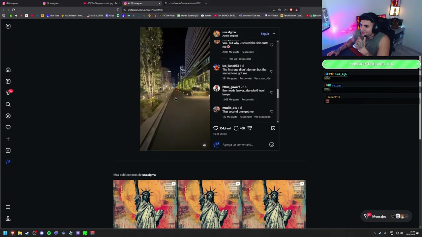Translate mcallis_215 comment with Ver traducción
The height and width of the screenshot is (237, 422).
pos(262,117)
